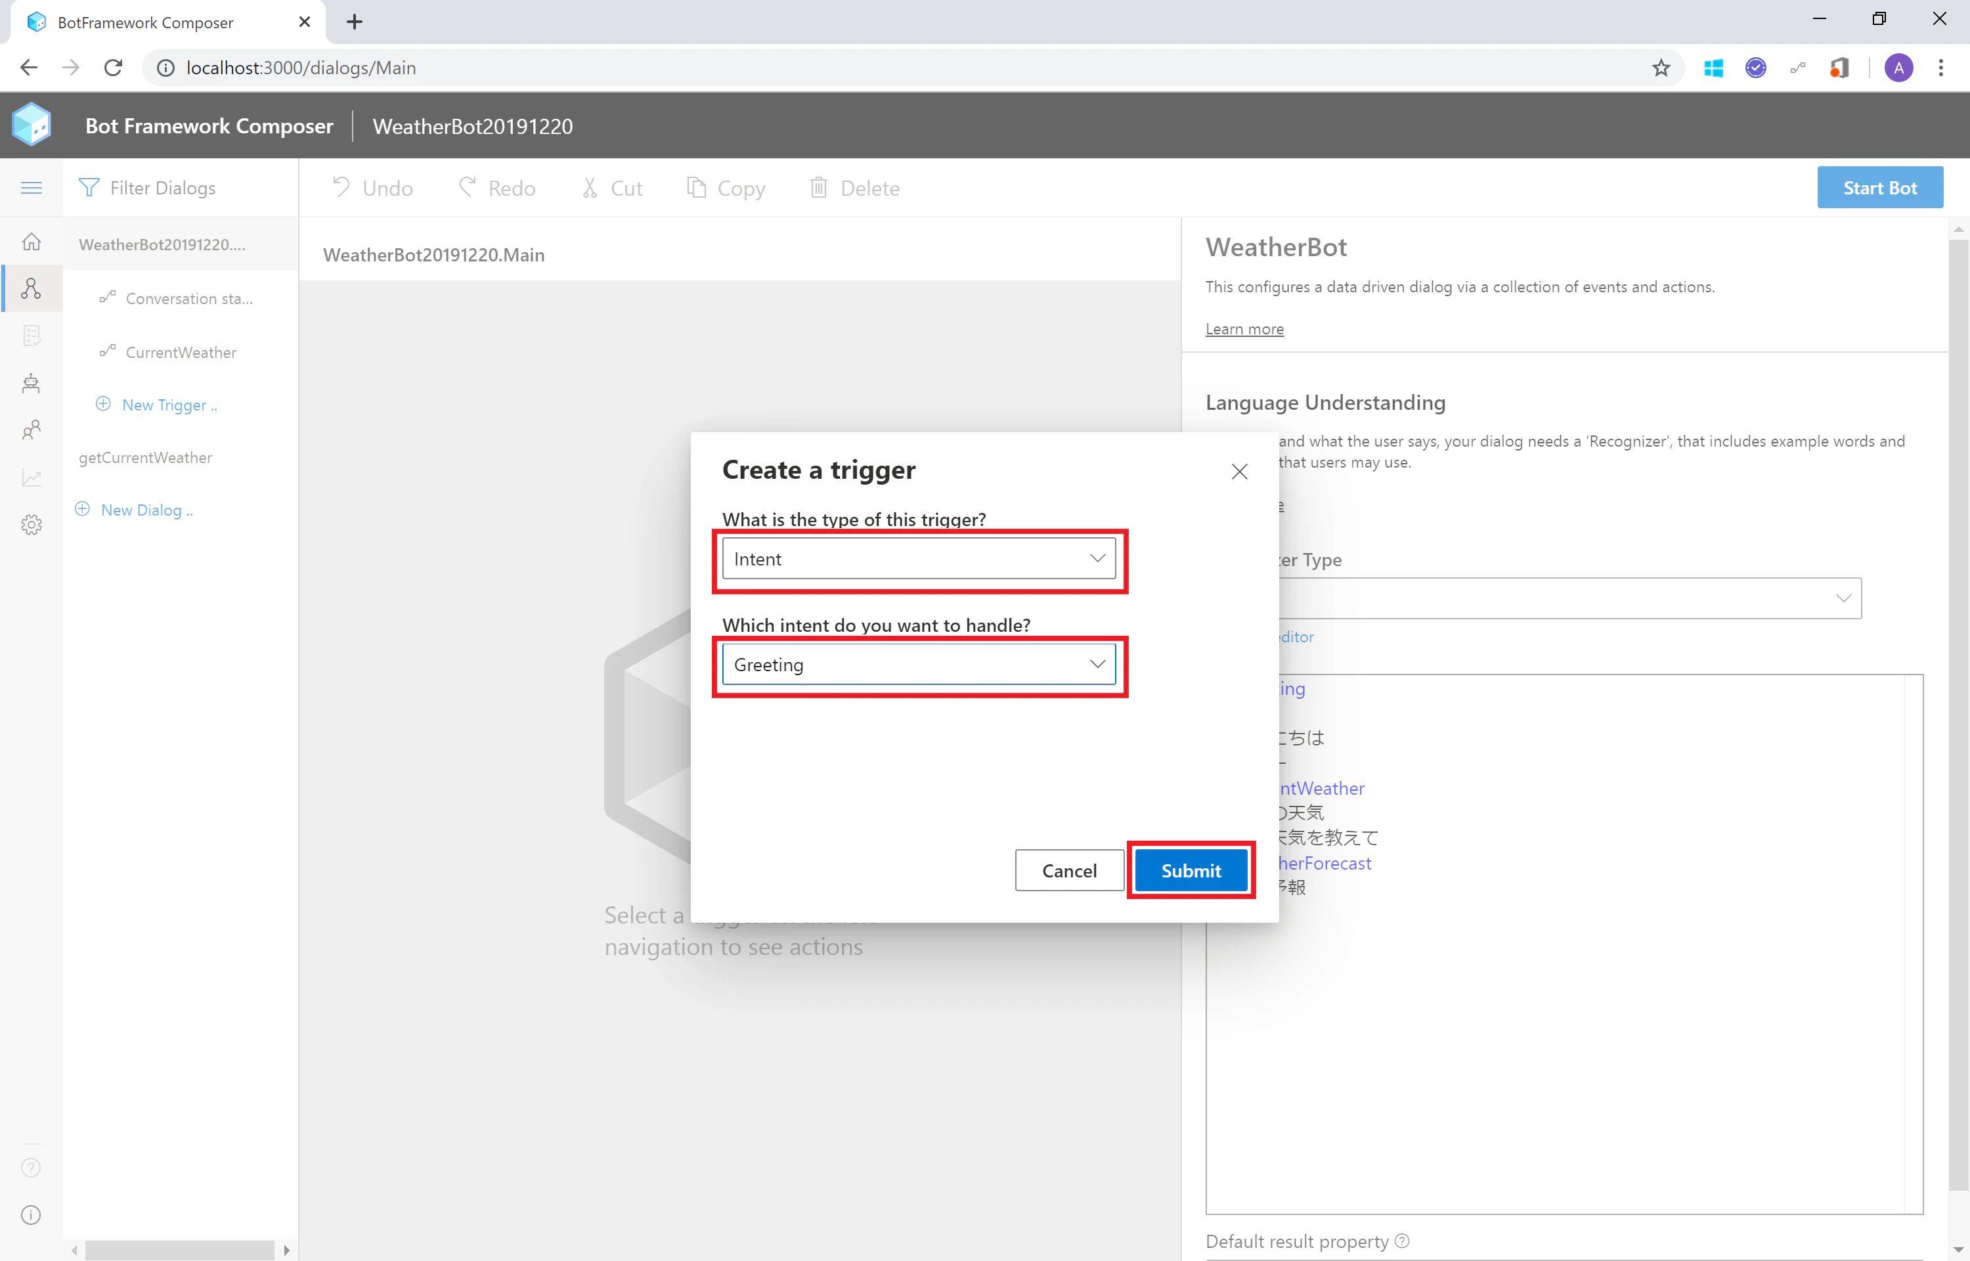Open the hamburger menu in the sidebar
1970x1261 pixels.
(31, 188)
